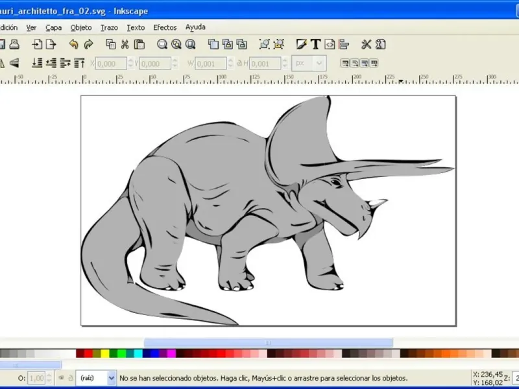Screen dimensions: 519x389
Task: Open the Efectos menu
Action: click(x=165, y=27)
